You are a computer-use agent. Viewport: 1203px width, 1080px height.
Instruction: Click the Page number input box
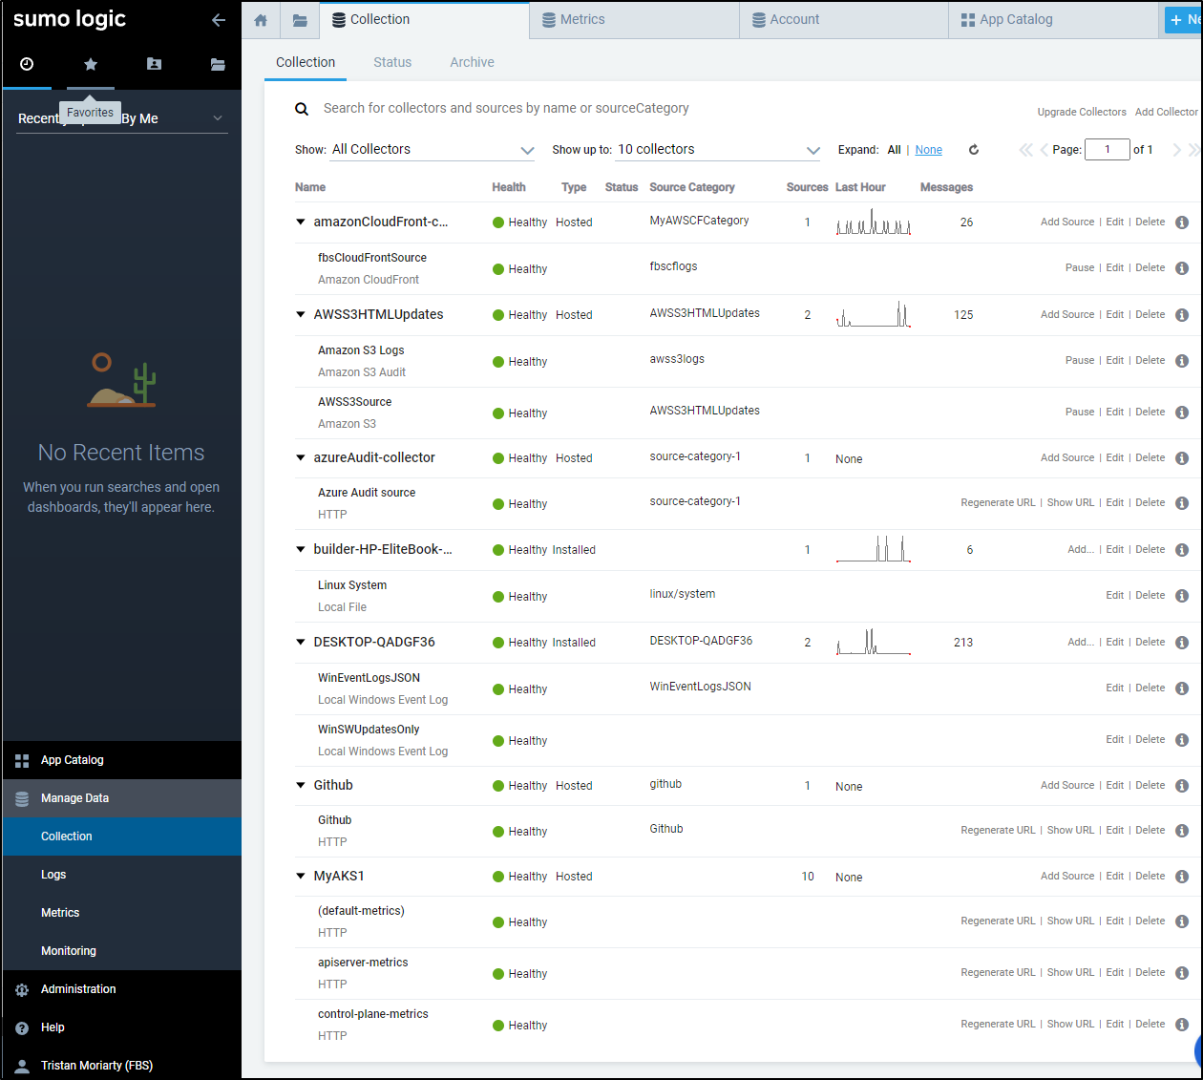pos(1108,150)
